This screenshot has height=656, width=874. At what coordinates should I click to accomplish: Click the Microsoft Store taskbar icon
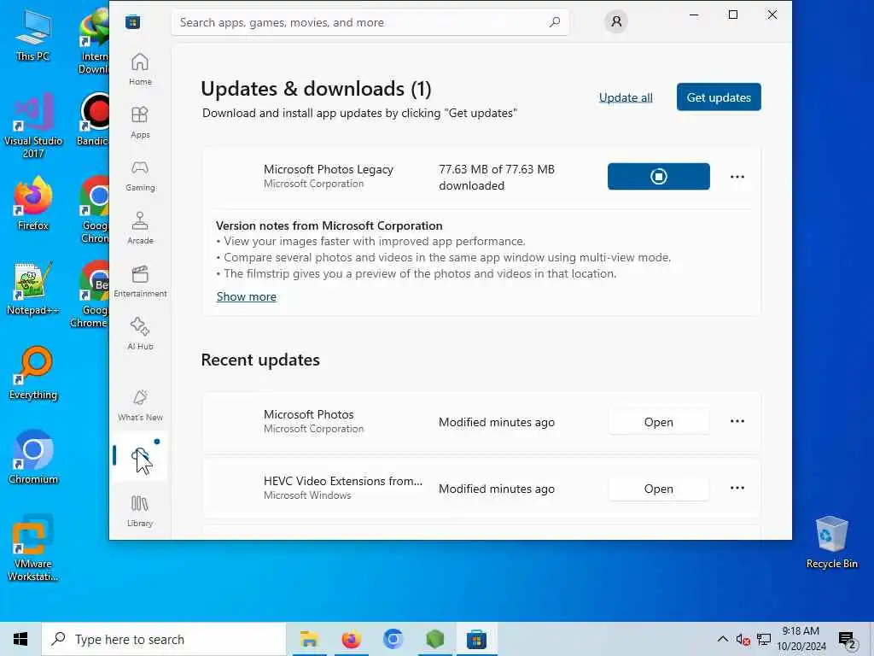click(476, 639)
